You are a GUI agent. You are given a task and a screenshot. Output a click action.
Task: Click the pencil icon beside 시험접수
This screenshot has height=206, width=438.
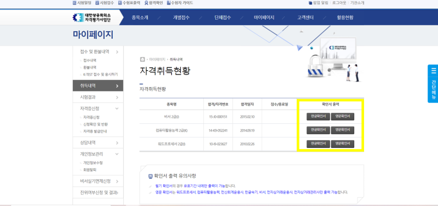[97, 3]
